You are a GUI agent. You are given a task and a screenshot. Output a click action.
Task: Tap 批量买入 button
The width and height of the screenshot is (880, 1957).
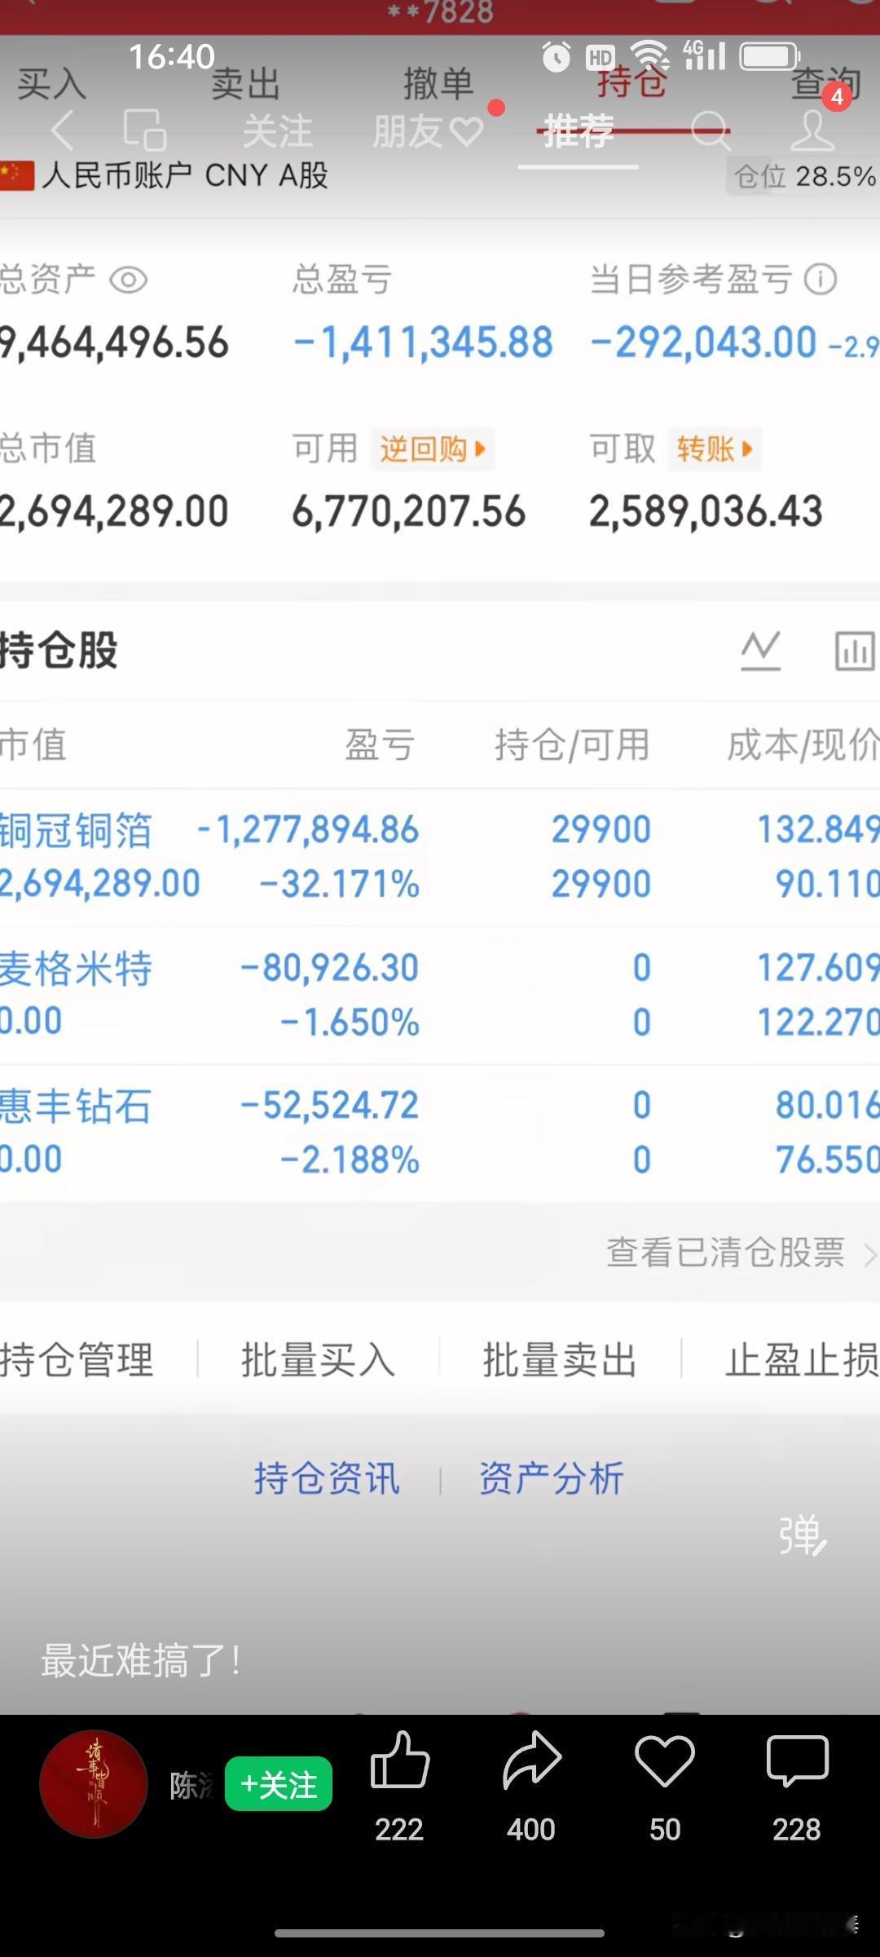[318, 1360]
